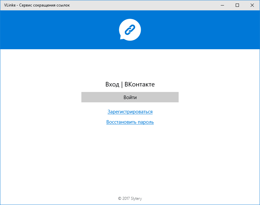This screenshot has height=205, width=260.
Task: Click the Вход | ВКонтакте heading
Action: tap(130, 84)
